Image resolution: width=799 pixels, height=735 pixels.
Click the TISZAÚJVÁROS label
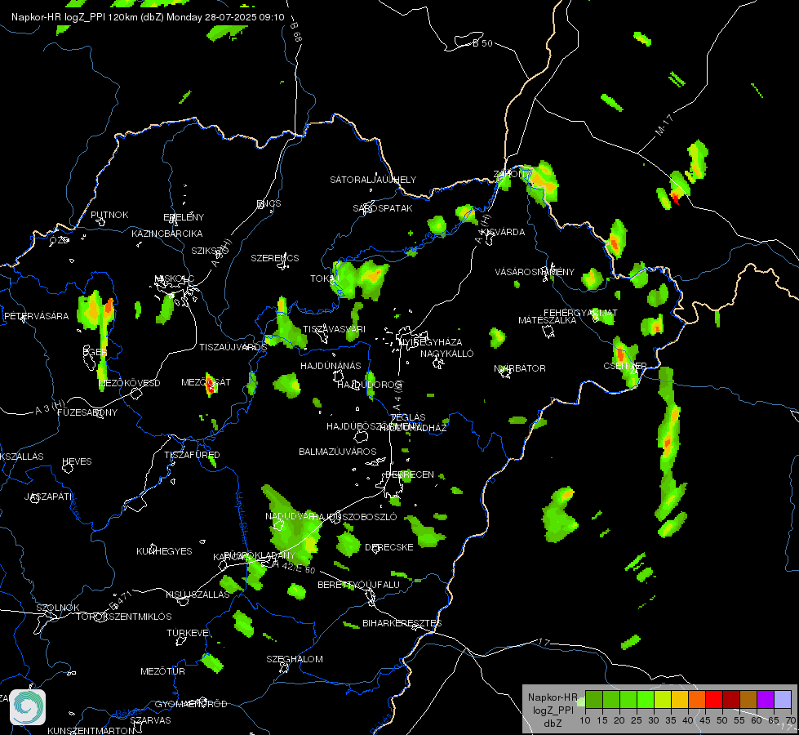233,347
